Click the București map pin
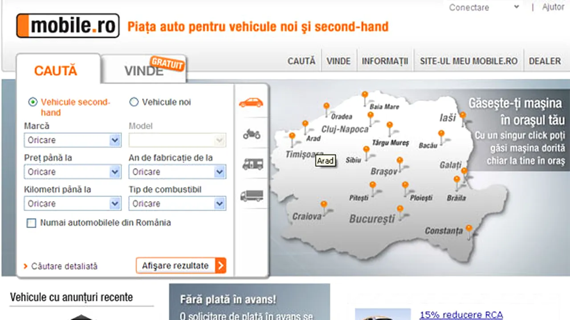 pos(400,209)
